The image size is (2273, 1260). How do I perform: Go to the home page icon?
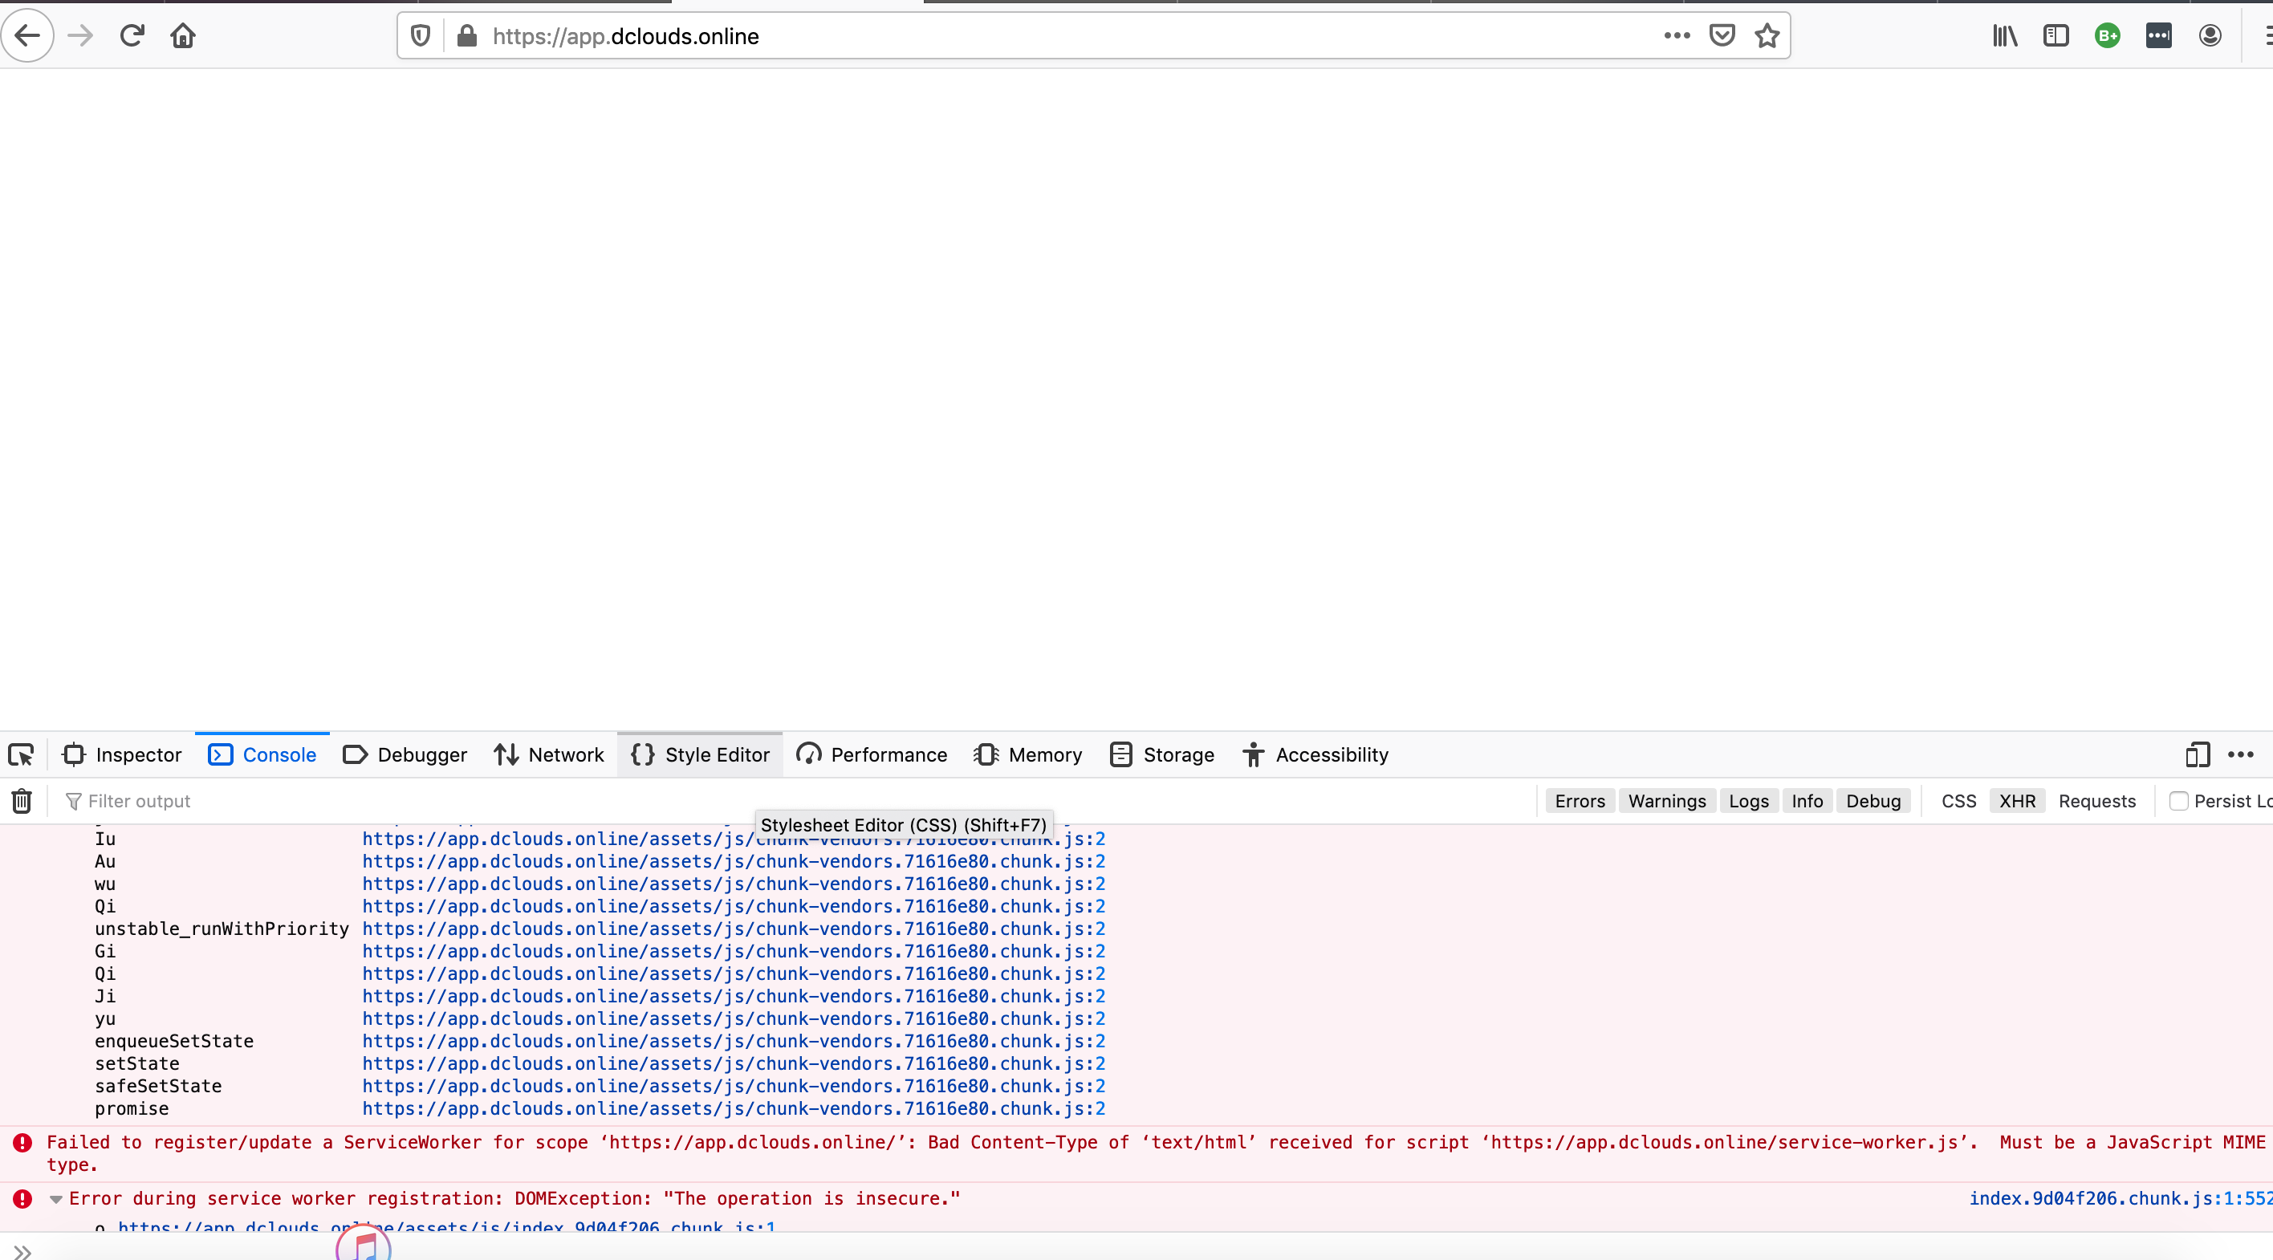coord(183,36)
